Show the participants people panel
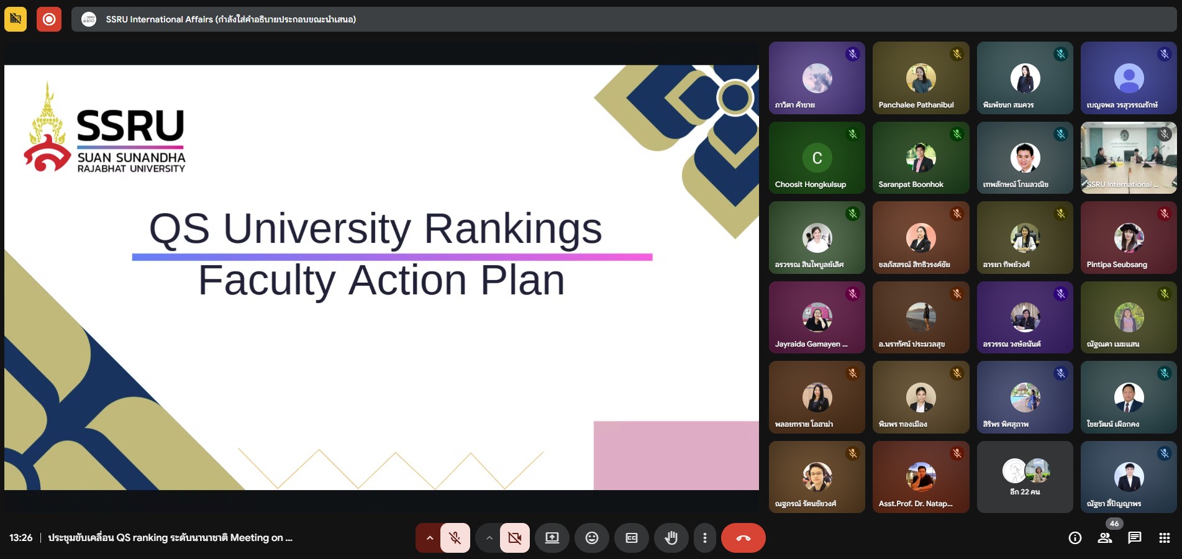Screen dimensions: 1182x559 [x=1105, y=538]
